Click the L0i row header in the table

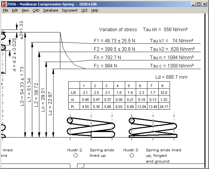click(x=73, y=93)
